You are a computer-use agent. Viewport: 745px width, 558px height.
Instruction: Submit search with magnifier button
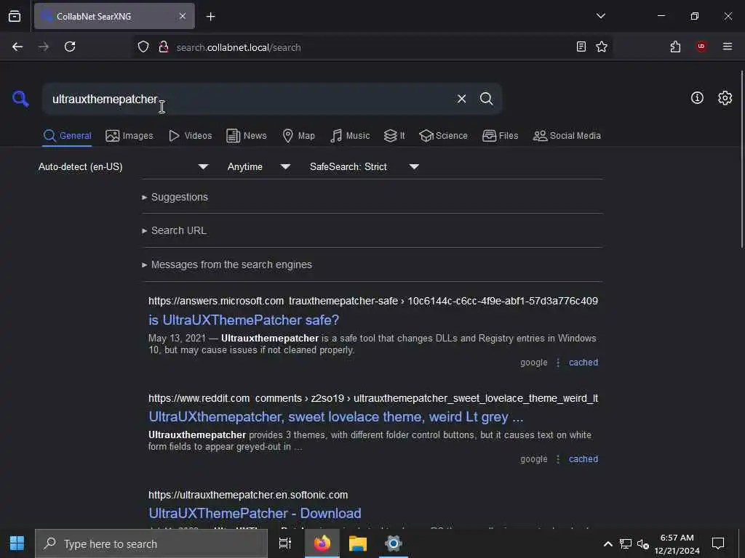[486, 99]
